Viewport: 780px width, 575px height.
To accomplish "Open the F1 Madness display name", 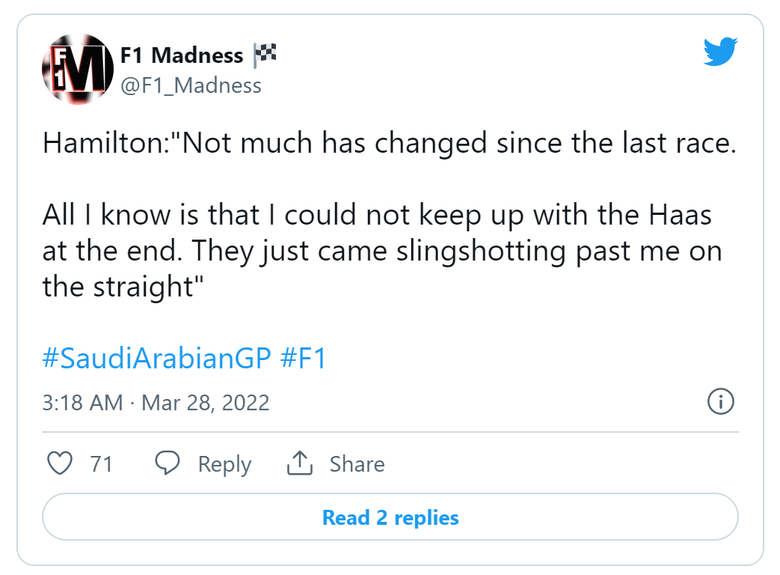I will click(182, 55).
